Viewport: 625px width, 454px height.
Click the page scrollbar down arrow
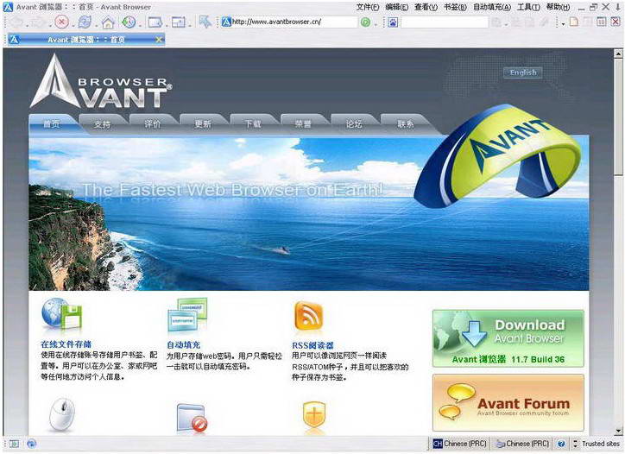tap(618, 431)
